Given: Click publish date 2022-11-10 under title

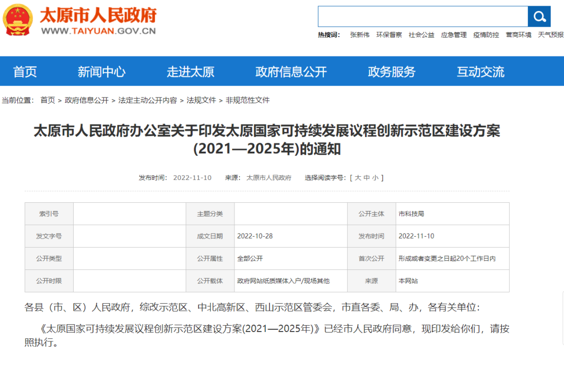Looking at the screenshot, I should click(192, 178).
